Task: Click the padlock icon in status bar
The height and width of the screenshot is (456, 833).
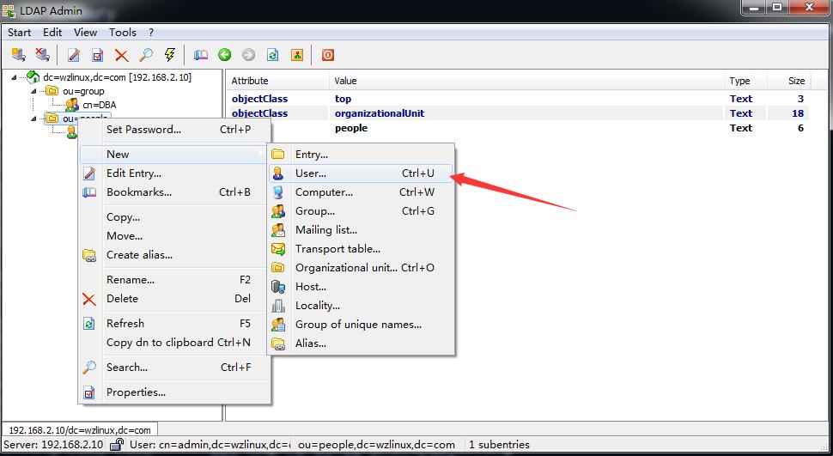Action: click(x=118, y=444)
